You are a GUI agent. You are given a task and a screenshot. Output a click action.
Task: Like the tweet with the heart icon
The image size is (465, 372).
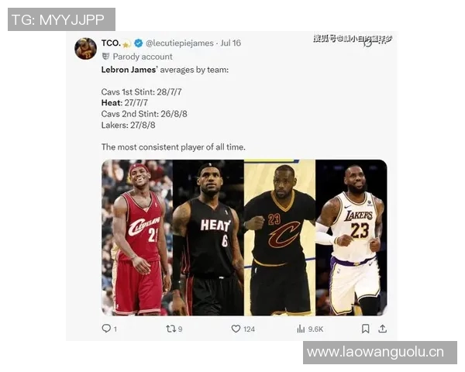coord(236,329)
